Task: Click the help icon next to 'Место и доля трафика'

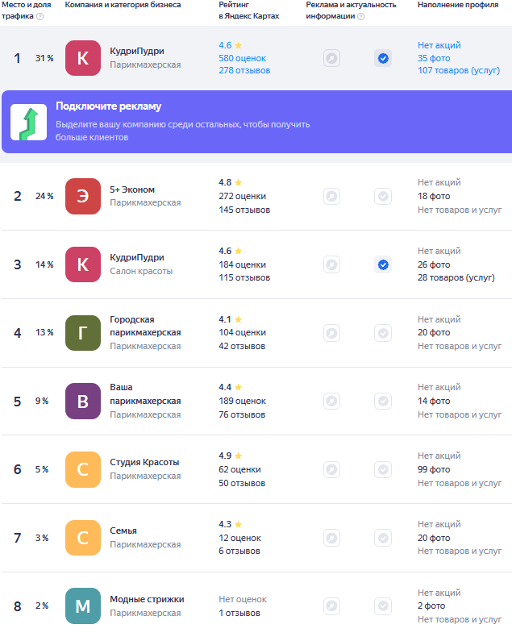Action: (x=40, y=16)
